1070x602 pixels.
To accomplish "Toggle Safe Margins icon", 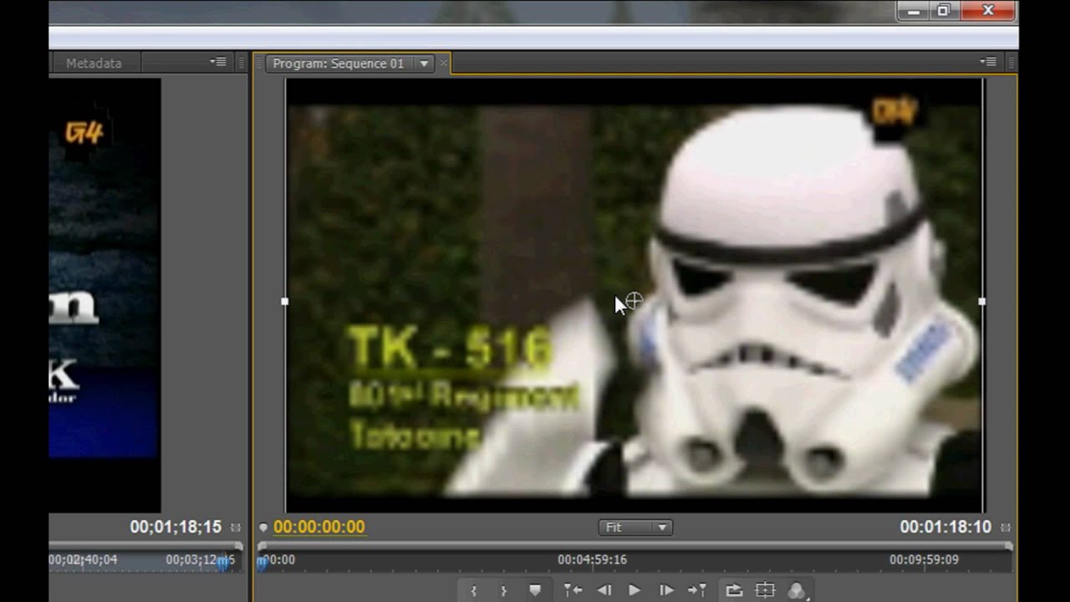I will 765,590.
